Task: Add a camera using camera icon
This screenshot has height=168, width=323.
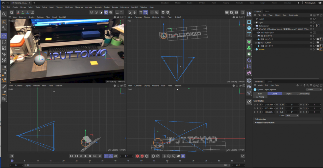Action: (x=249, y=87)
